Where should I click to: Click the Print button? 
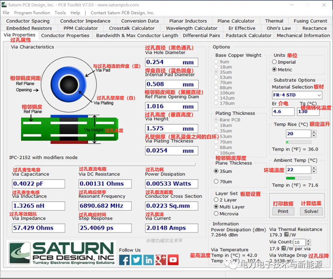coord(283,211)
